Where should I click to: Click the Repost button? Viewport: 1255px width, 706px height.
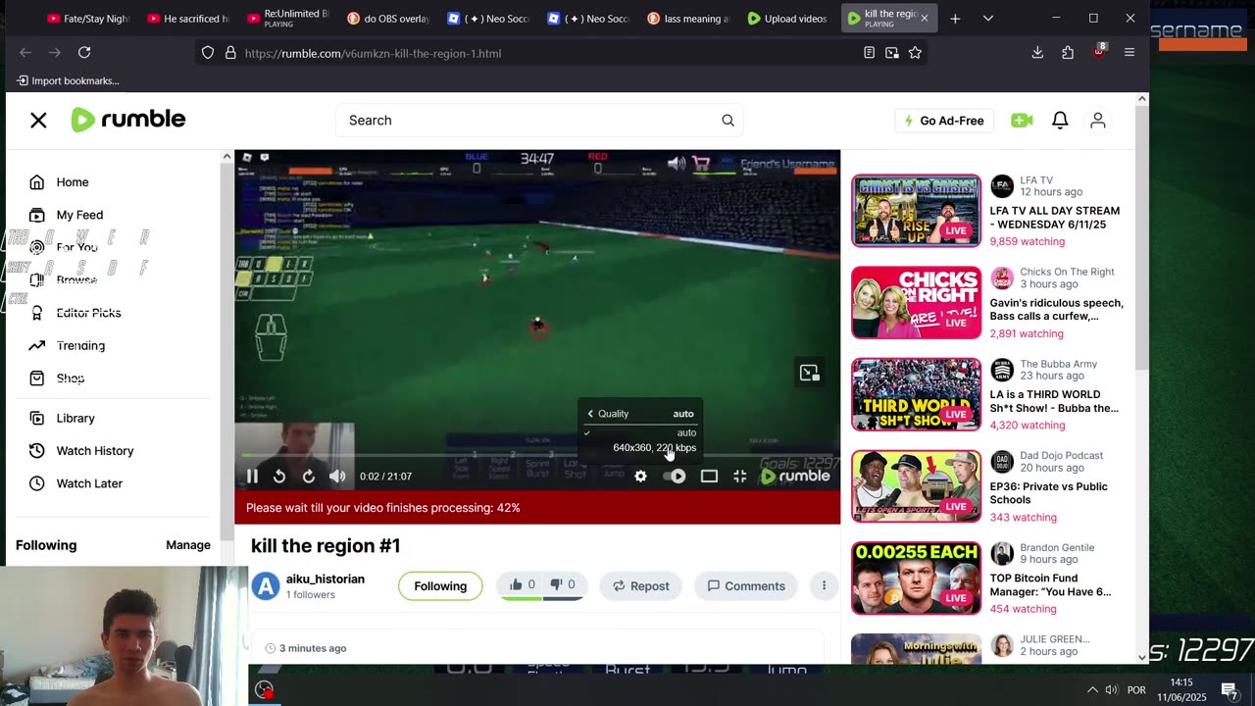[x=641, y=585]
